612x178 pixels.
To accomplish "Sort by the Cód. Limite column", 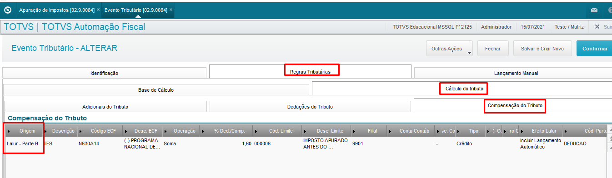I will [277, 131].
